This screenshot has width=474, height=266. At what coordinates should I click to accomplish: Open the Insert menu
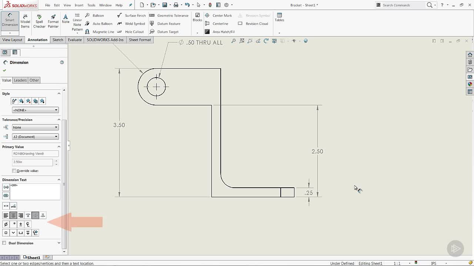pos(79,5)
